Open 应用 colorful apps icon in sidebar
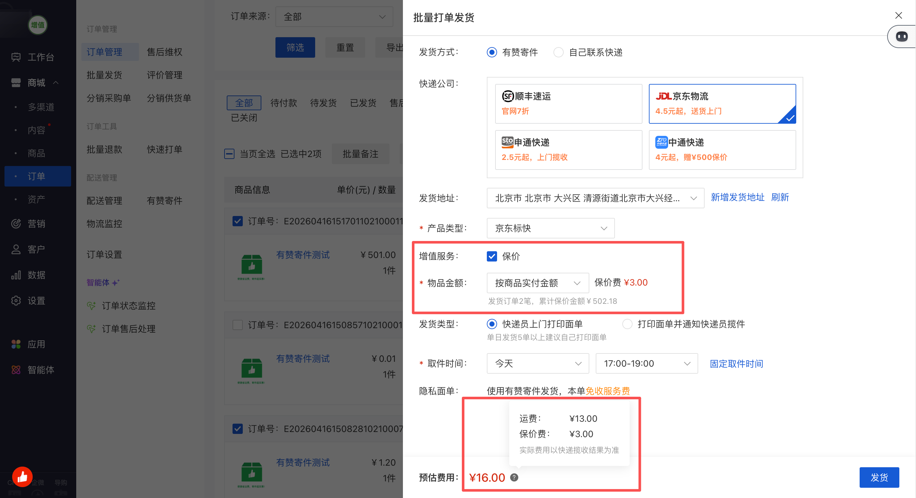Screen dimensions: 916x498 16,344
